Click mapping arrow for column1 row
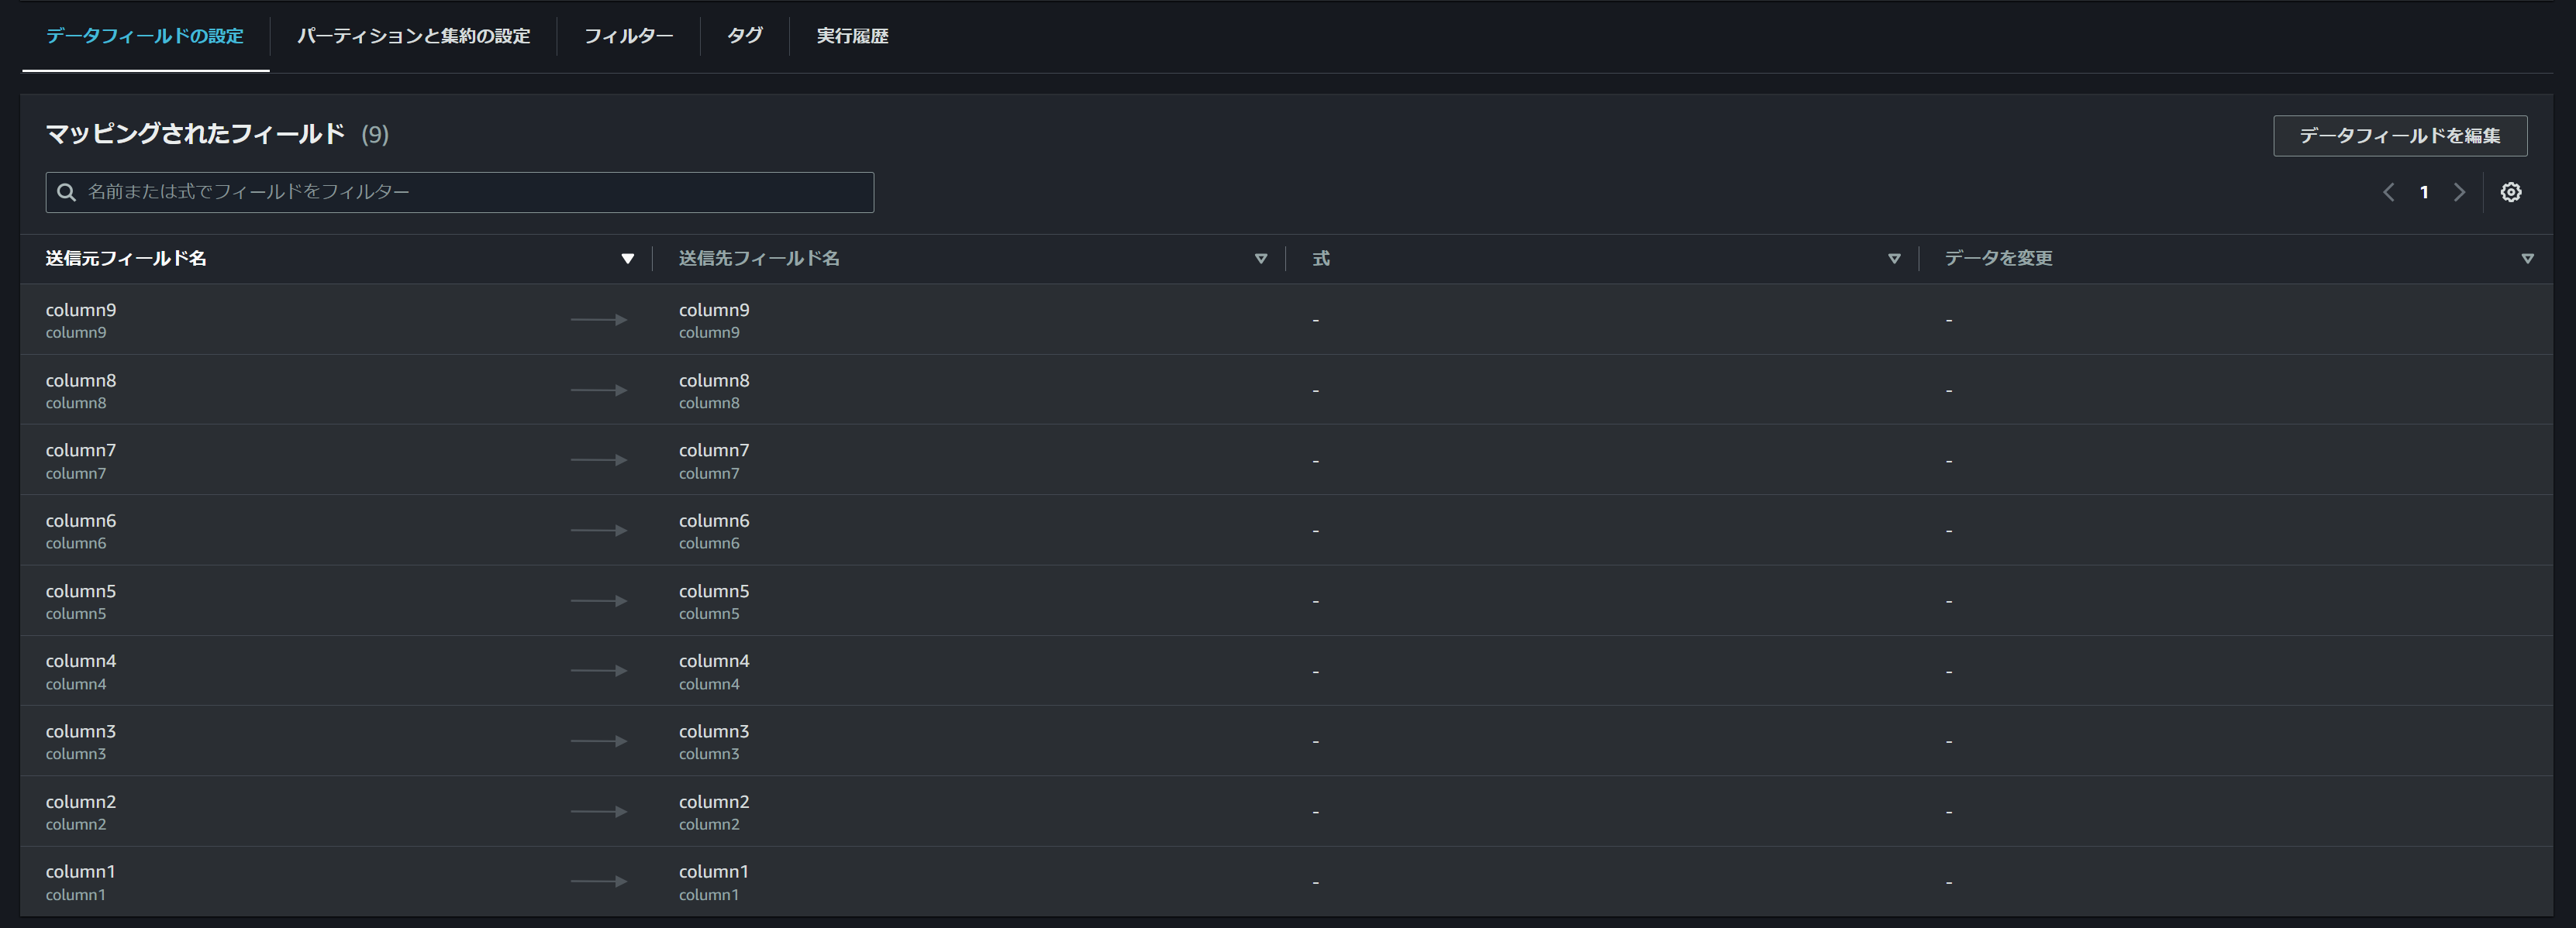2576x928 pixels. click(x=598, y=882)
